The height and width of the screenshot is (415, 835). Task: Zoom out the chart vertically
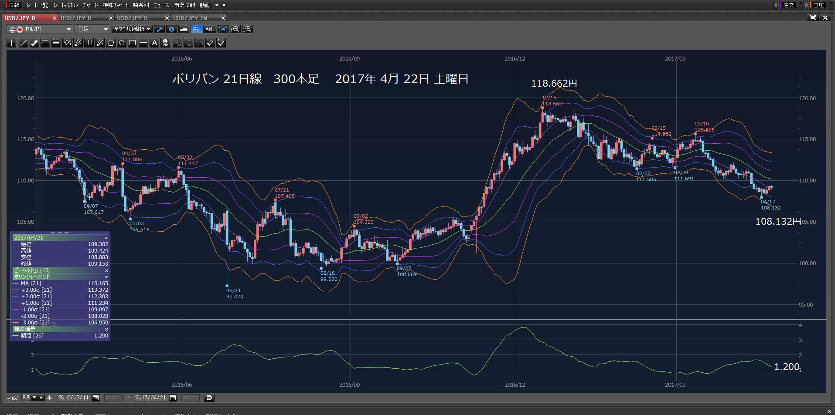tap(235, 29)
